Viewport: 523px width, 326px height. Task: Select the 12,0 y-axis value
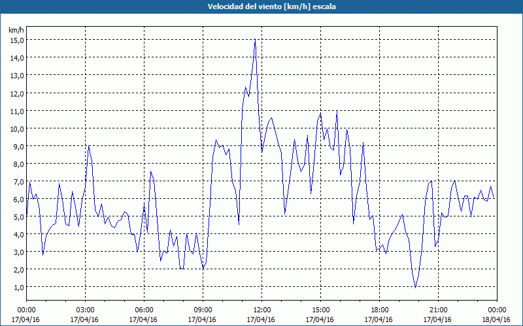tap(18, 93)
